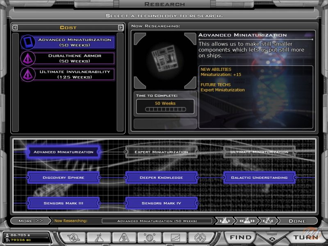Click the bar chart icon in bottom toolbar
This screenshot has width=328, height=246.
(123, 238)
